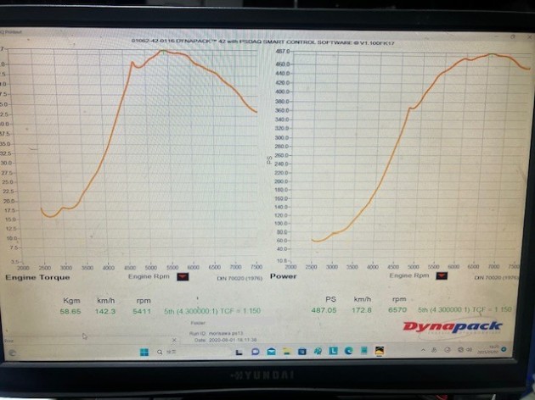
Task: Click the power chart's 5th gear TCF text
Action: tap(465, 309)
